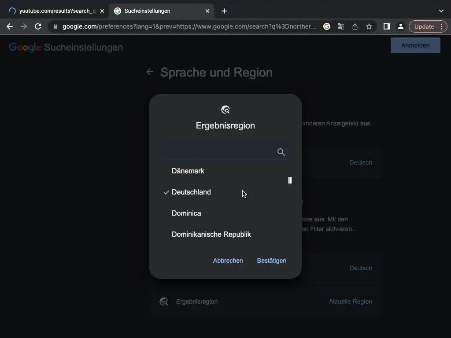
Task: Click the browser back arrow
Action: (x=10, y=26)
